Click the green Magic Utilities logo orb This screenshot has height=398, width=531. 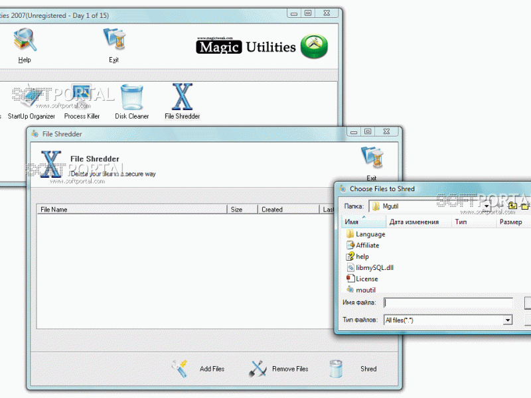pyautogui.click(x=314, y=46)
